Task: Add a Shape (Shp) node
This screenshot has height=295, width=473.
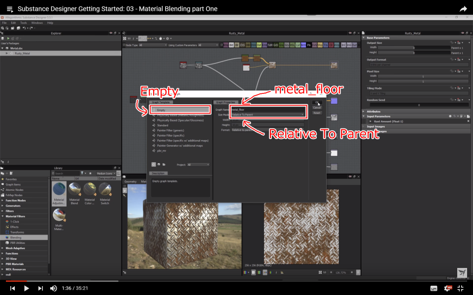Action: [320, 45]
